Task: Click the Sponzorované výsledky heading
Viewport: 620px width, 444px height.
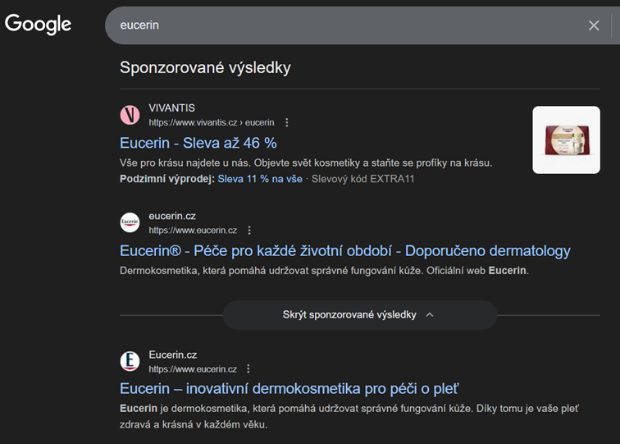Action: 205,67
